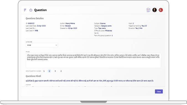
Task: Expand the Language dropdown chevron
Action: click(56, 45)
